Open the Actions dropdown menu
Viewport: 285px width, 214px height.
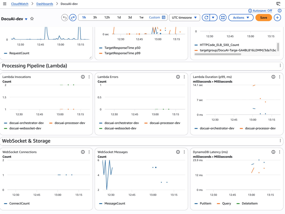coord(241,18)
